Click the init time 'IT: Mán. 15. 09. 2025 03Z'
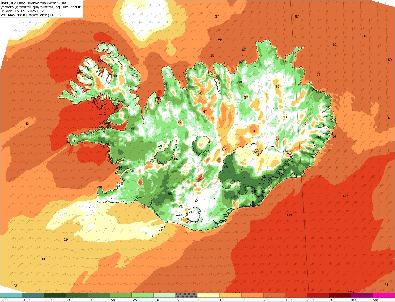Screen dimensions: 395x302 [23, 11]
